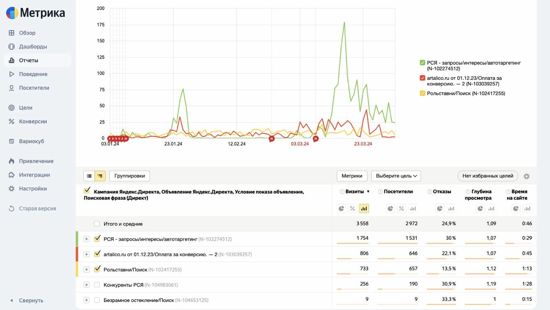Switch to flat list view icon
The width and height of the screenshot is (550, 310).
(x=89, y=176)
